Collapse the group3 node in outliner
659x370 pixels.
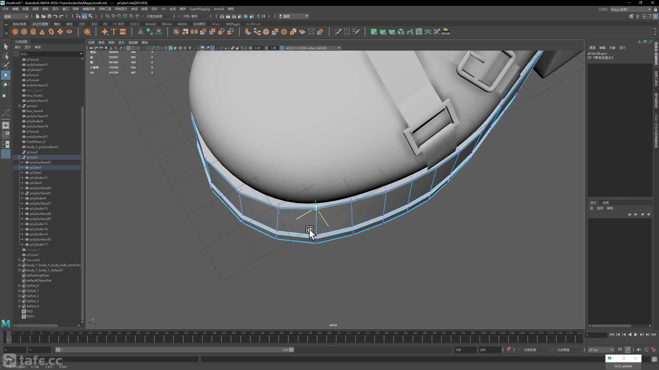pyautogui.click(x=19, y=157)
